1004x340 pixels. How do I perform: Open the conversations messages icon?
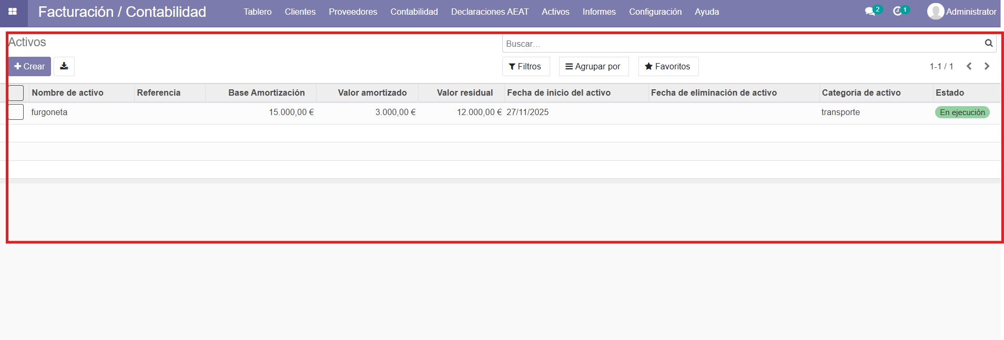(870, 12)
